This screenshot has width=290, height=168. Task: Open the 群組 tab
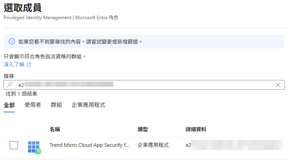pos(56,105)
